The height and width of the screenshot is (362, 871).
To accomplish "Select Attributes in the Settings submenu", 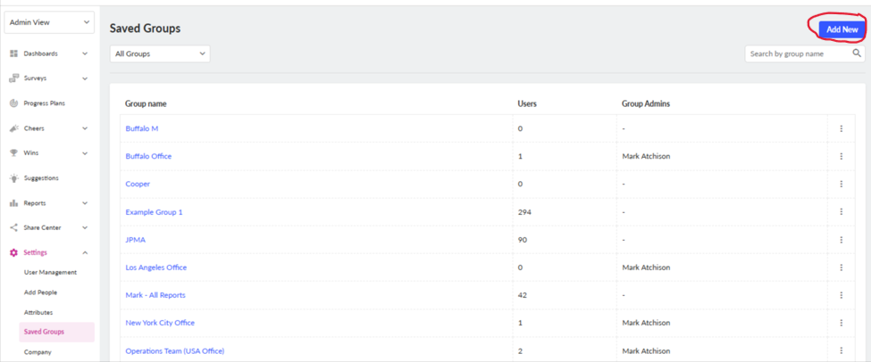I will (38, 312).
